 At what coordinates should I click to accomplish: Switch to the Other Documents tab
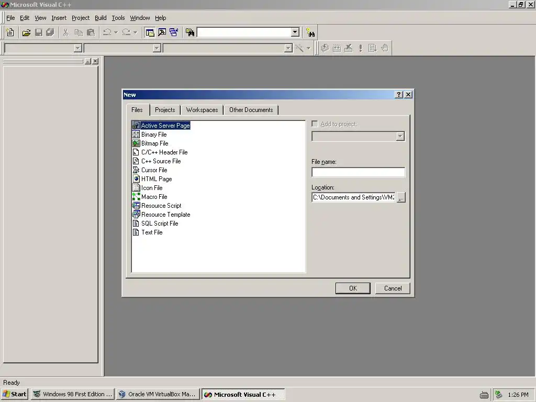click(x=251, y=110)
